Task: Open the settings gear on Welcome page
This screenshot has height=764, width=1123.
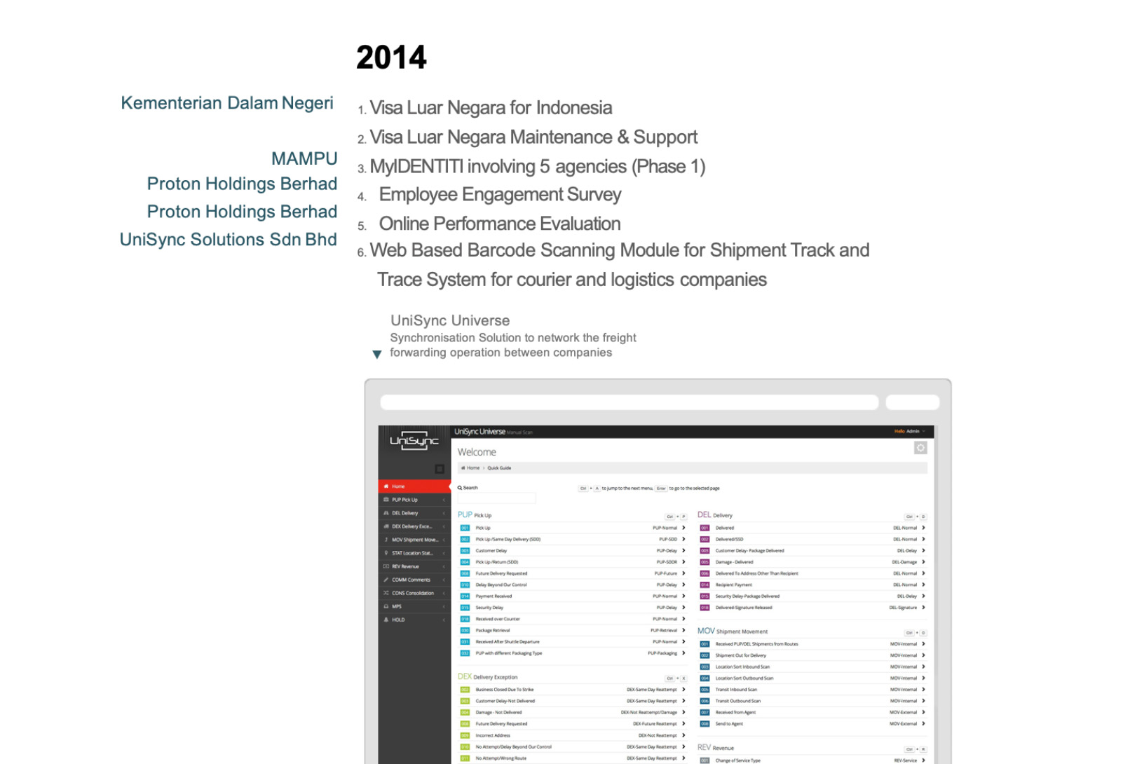Action: coord(920,448)
